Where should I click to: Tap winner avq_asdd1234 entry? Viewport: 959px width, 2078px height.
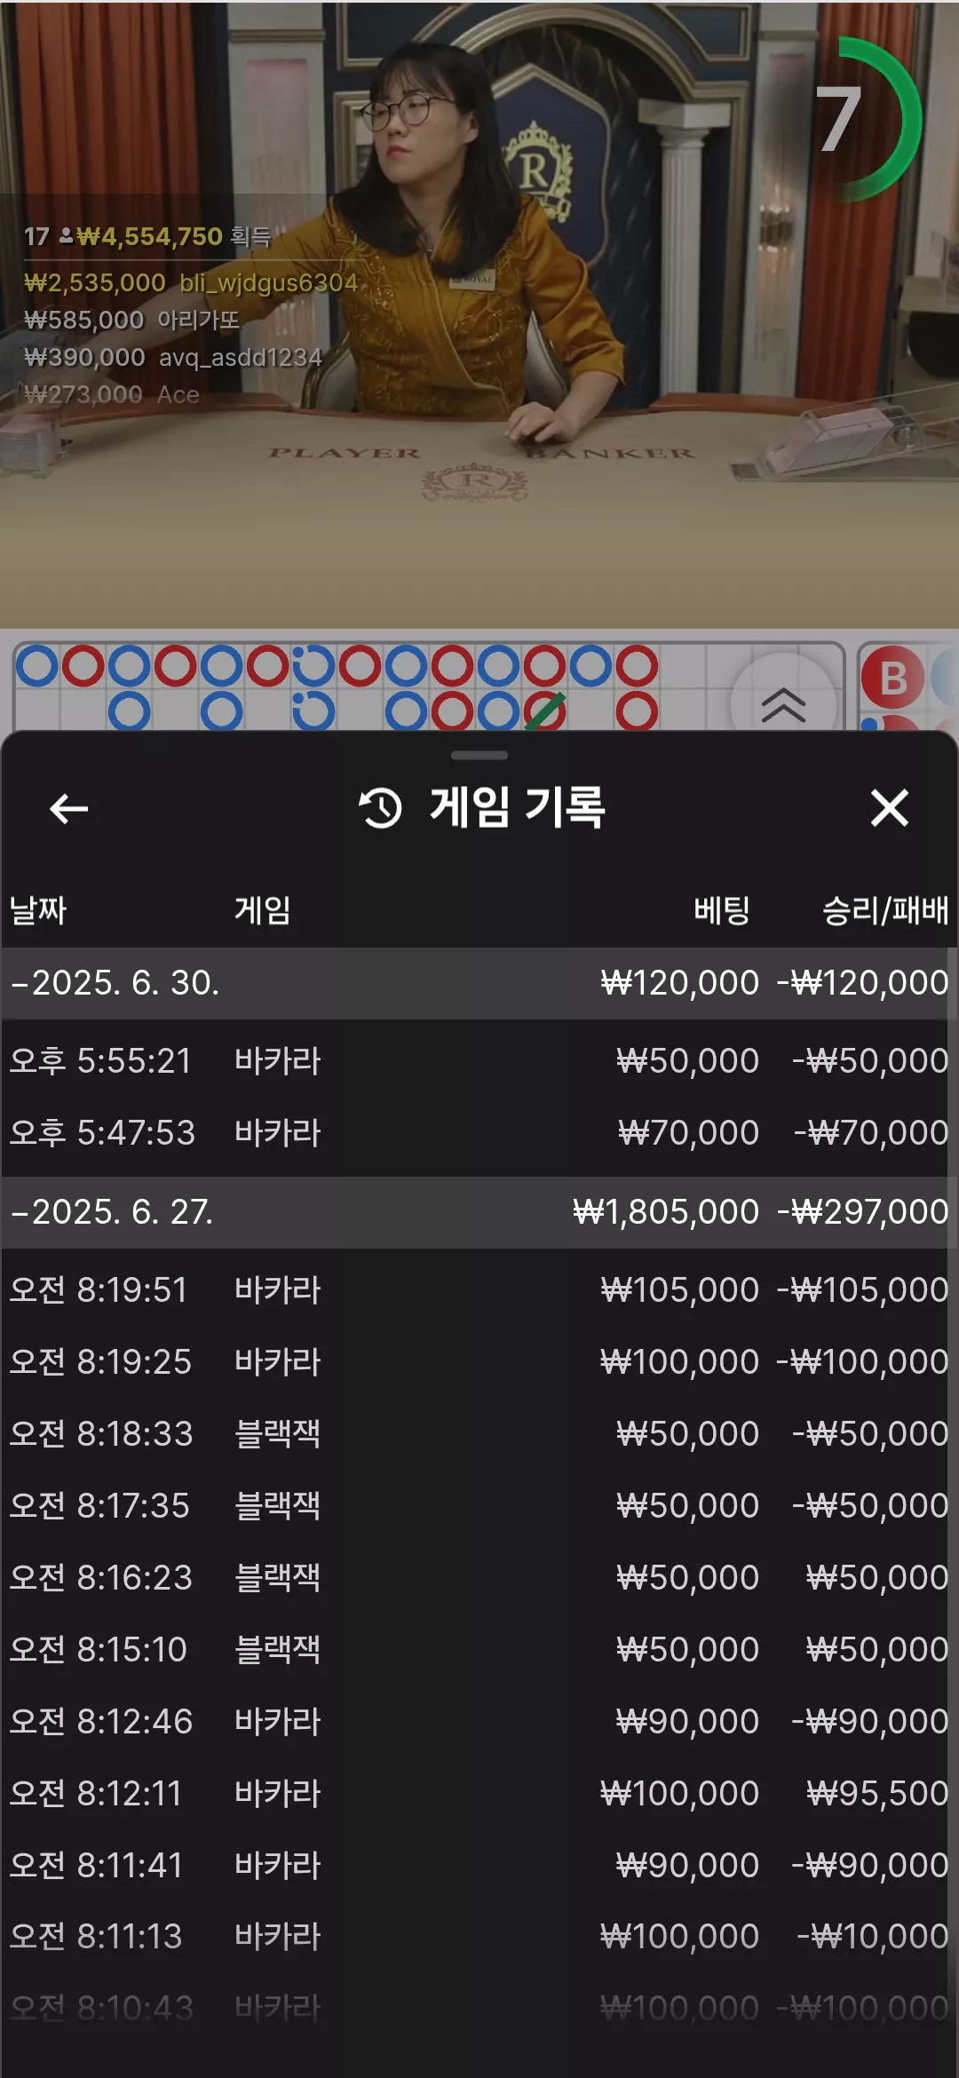[x=172, y=357]
